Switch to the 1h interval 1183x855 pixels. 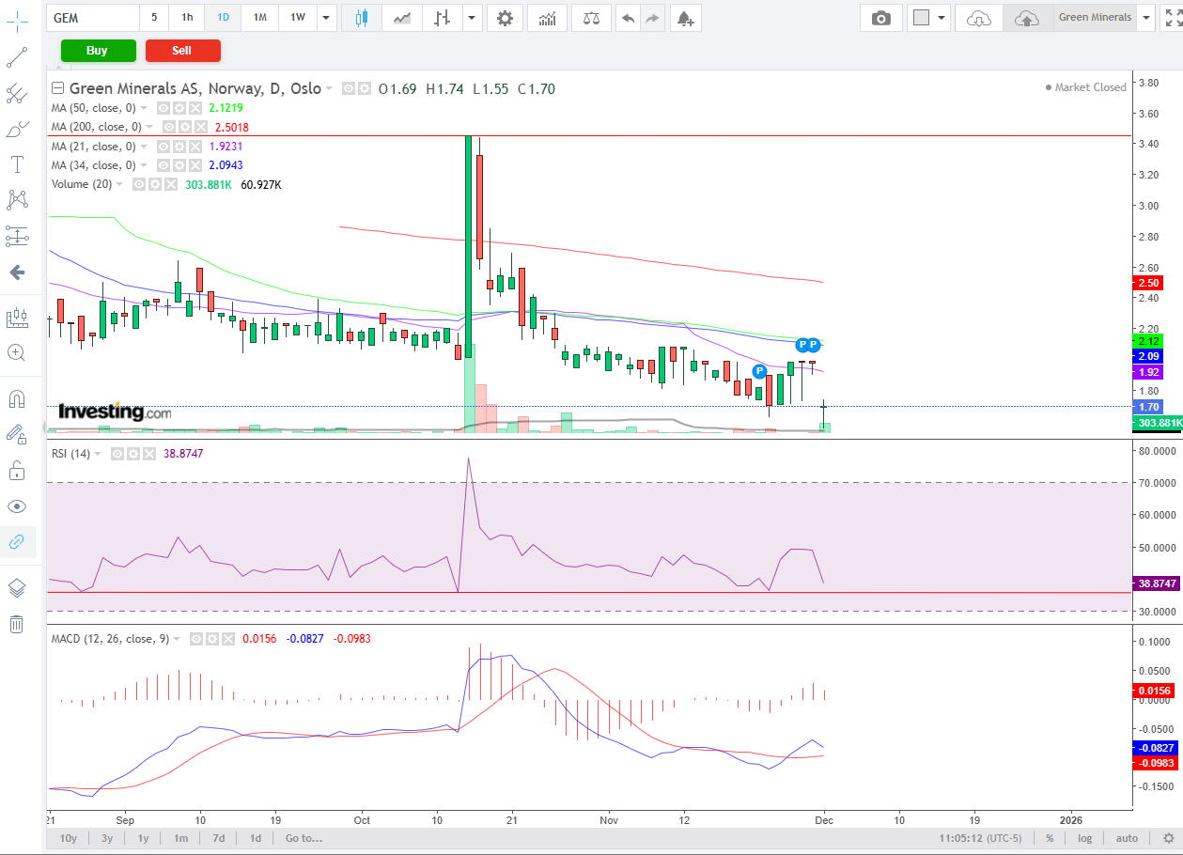188,18
